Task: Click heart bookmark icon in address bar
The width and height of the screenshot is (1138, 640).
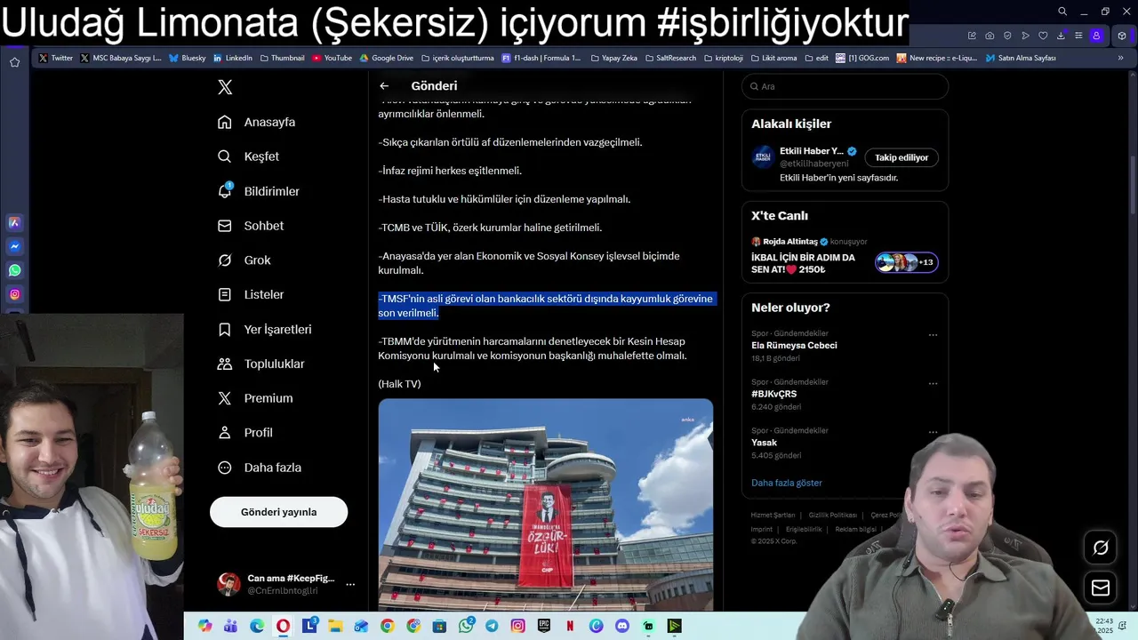Action: pos(1043,36)
